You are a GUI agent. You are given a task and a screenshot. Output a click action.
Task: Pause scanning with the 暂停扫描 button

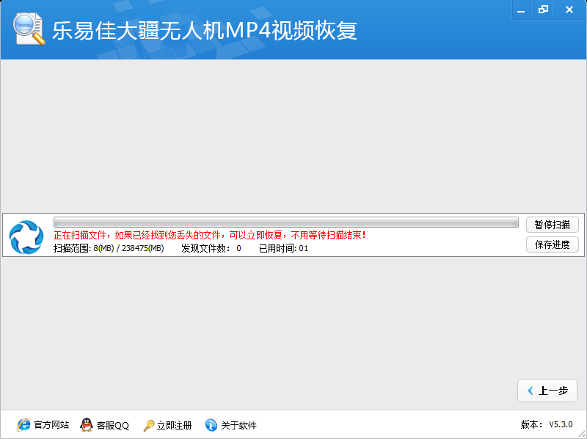pos(552,225)
